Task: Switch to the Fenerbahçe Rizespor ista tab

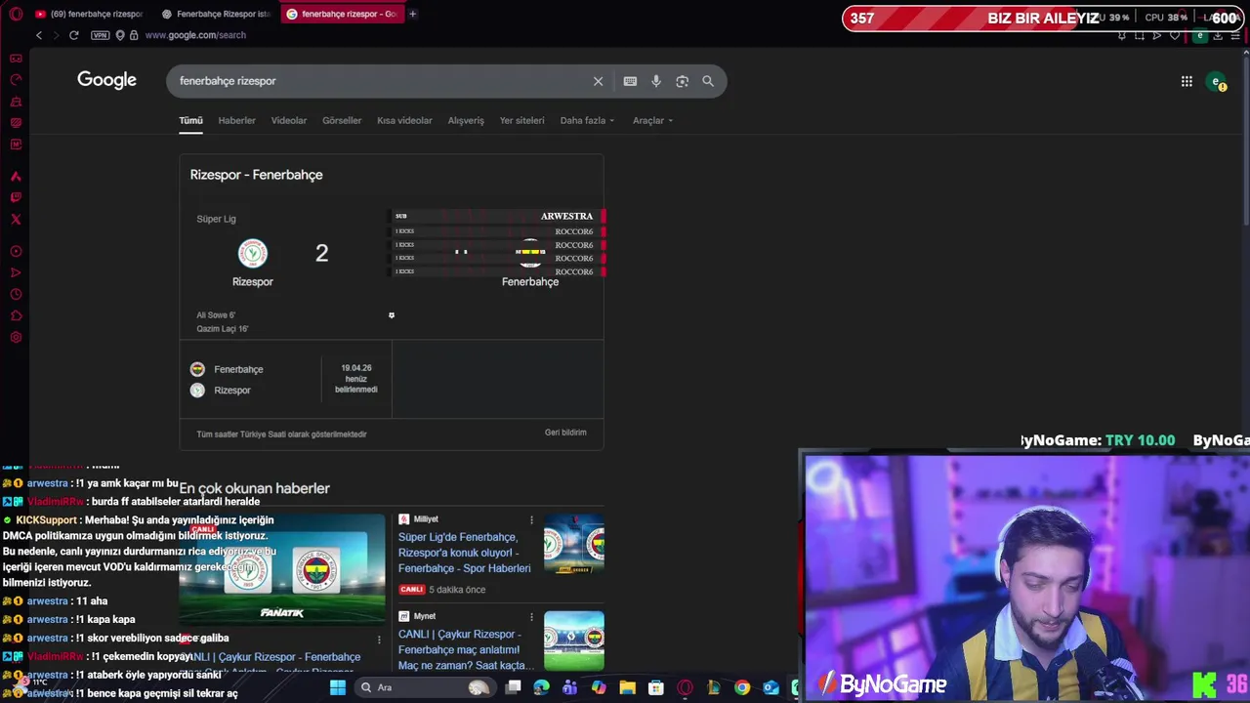Action: click(x=215, y=14)
